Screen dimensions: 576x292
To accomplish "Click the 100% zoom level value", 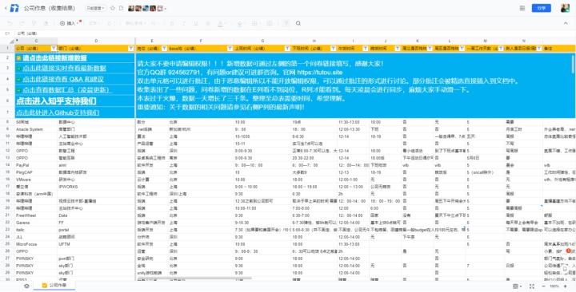I will coord(554,286).
